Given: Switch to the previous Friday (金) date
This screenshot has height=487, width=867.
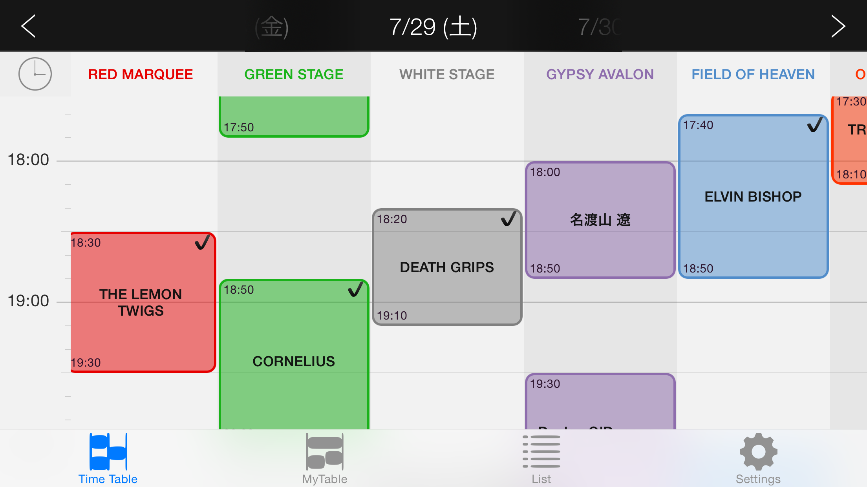Looking at the screenshot, I should [272, 27].
